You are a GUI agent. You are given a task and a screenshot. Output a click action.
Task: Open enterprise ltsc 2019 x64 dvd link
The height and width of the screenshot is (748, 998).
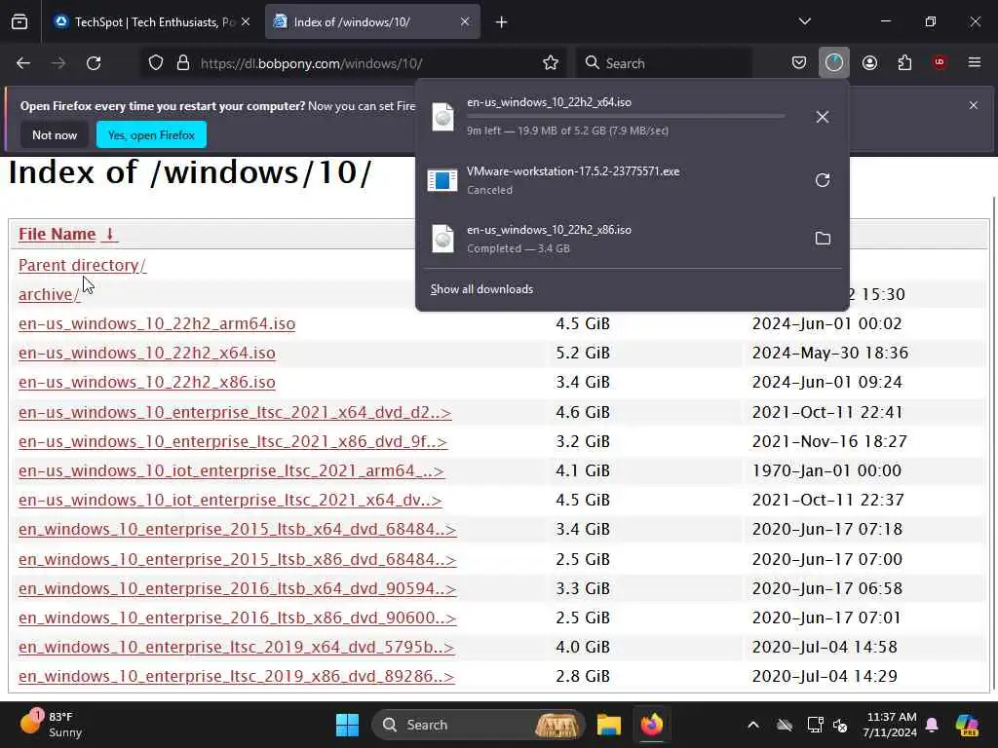pos(236,647)
